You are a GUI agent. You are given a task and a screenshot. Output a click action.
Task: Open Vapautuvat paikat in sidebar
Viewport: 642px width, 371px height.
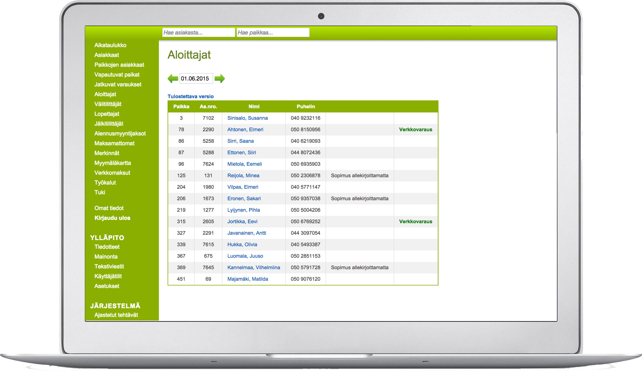click(x=117, y=75)
